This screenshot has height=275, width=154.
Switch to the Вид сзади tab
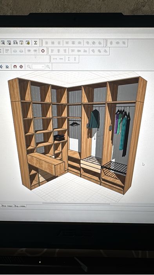pyautogui.click(x=7, y=206)
